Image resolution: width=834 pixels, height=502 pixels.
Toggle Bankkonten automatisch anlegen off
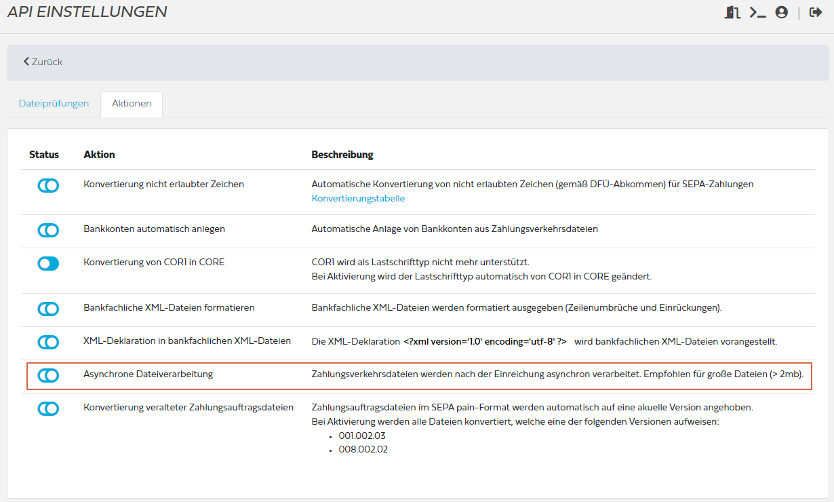[47, 230]
